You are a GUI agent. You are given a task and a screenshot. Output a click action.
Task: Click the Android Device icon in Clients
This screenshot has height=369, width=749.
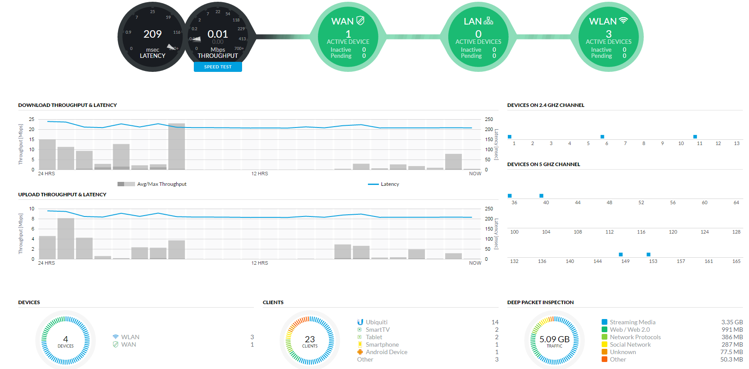[x=360, y=352]
